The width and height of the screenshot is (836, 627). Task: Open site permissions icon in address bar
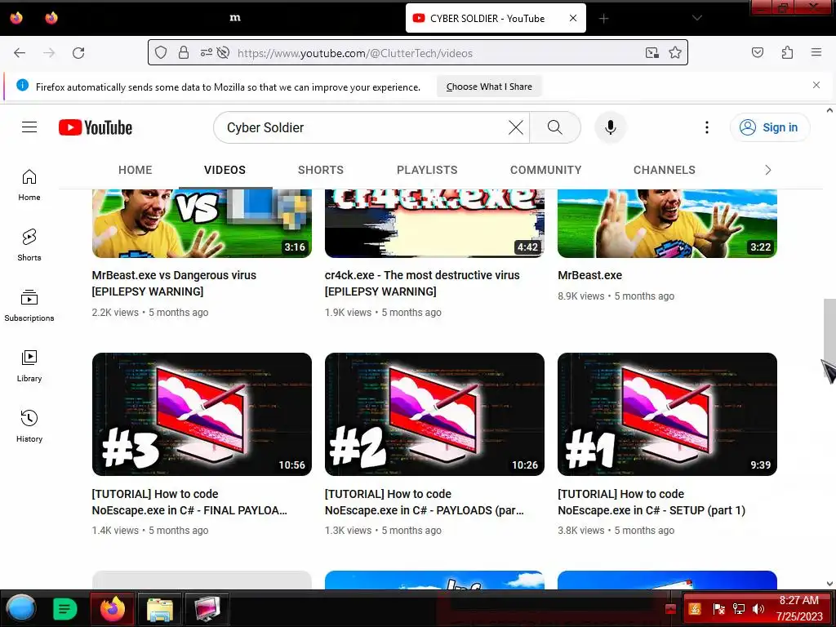[x=206, y=53]
